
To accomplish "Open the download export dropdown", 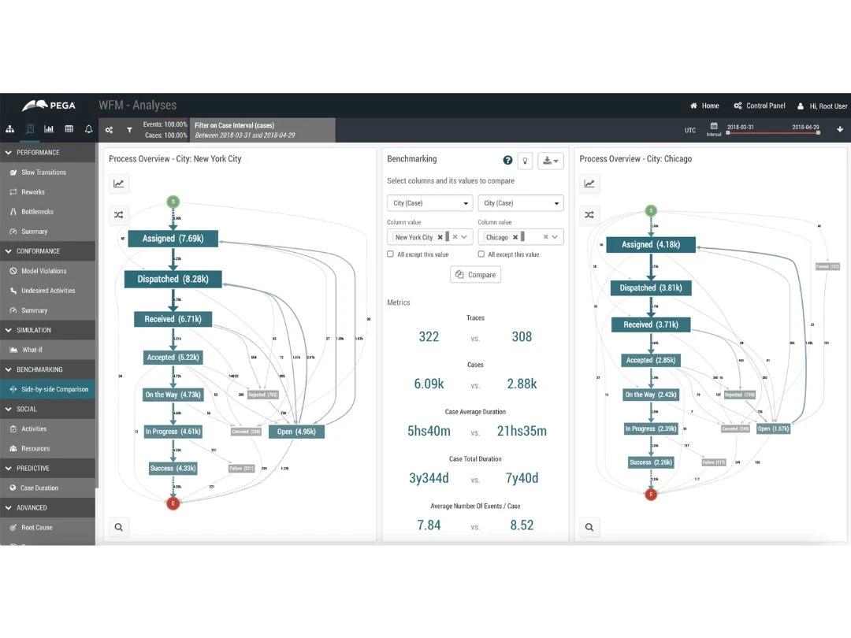I will 550,161.
